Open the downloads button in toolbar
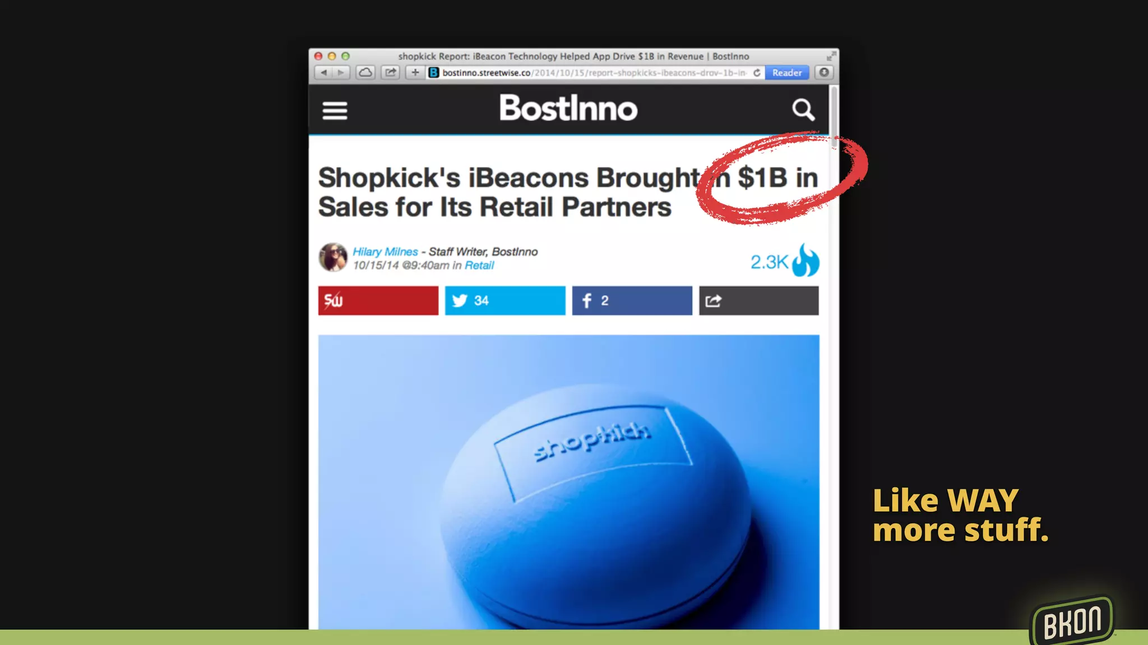This screenshot has height=645, width=1148. (824, 73)
